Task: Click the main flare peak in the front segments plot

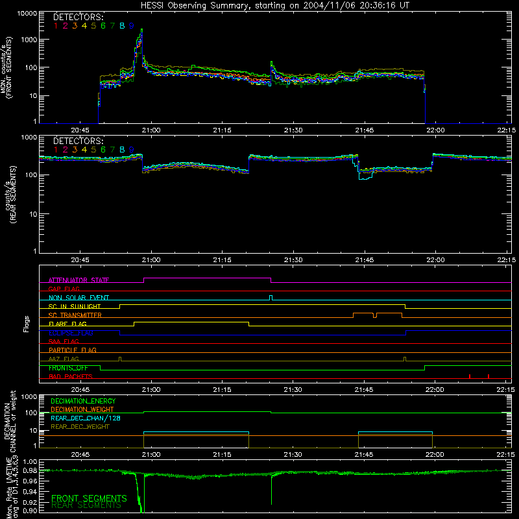Action: click(141, 30)
